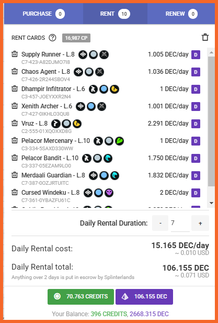
Task: Click purple D badge for Cursed Windeku
Action: [x=196, y=193]
